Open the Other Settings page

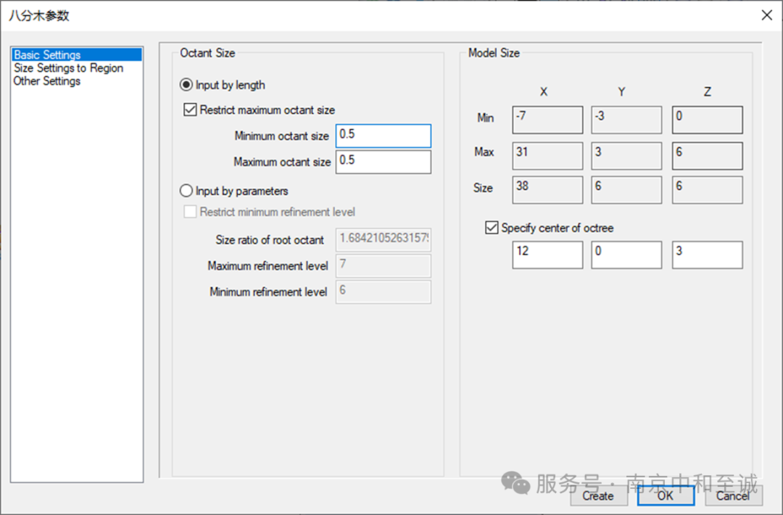(x=47, y=81)
